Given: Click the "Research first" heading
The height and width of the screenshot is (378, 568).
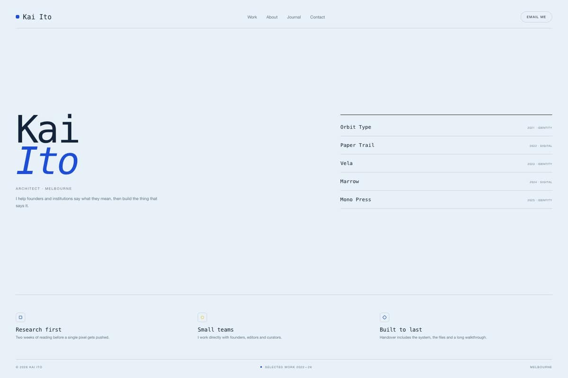Looking at the screenshot, I should coord(38,330).
